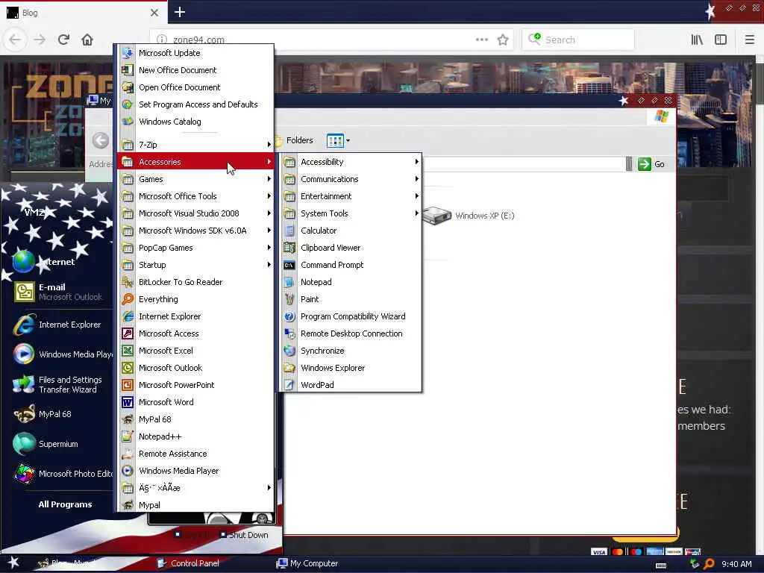
Task: Click the Microsoft Outlook icon in All Programs
Action: pyautogui.click(x=128, y=367)
